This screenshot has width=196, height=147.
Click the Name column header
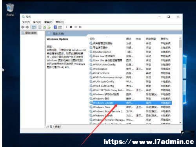coord(92,39)
